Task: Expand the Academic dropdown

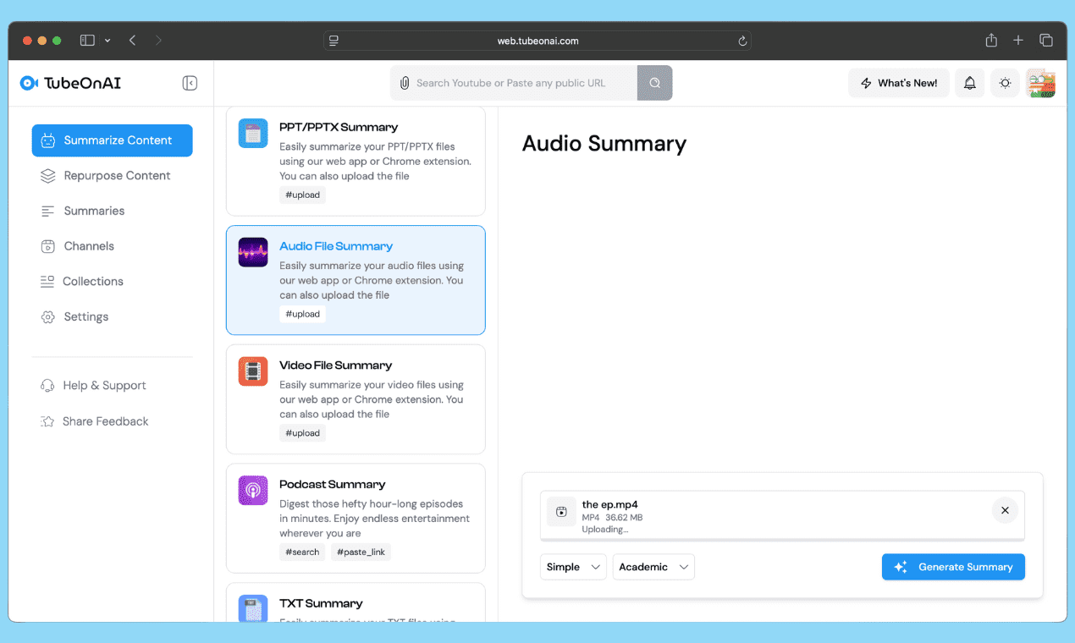Action: pos(653,567)
